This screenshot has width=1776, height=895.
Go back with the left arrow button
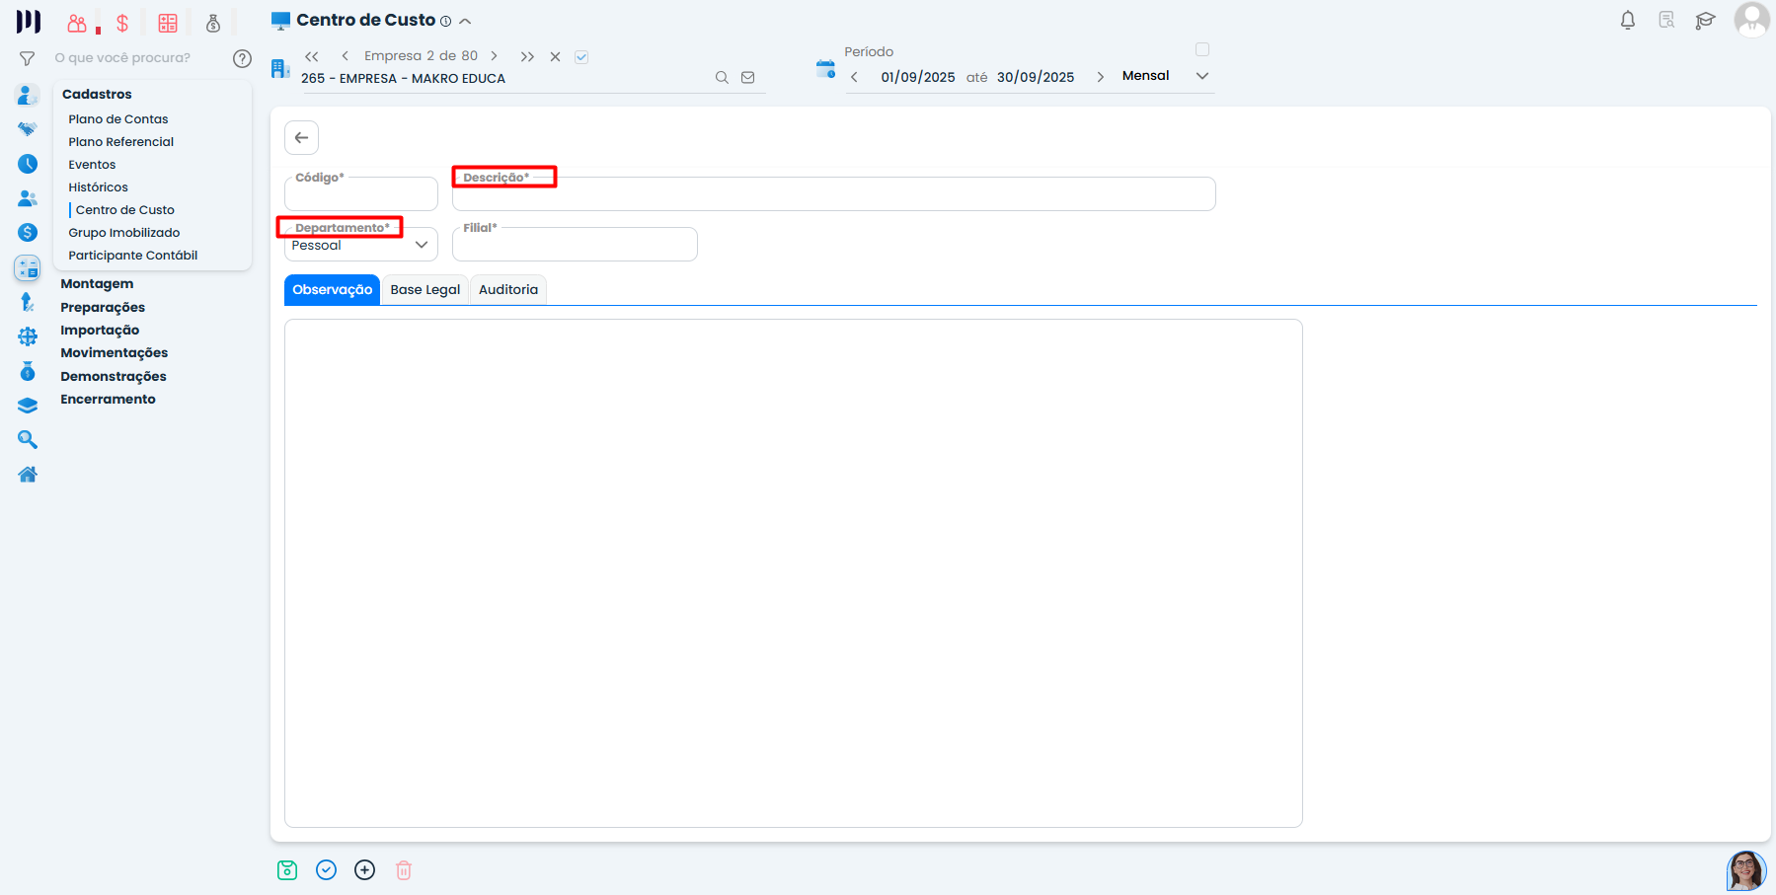(x=302, y=138)
